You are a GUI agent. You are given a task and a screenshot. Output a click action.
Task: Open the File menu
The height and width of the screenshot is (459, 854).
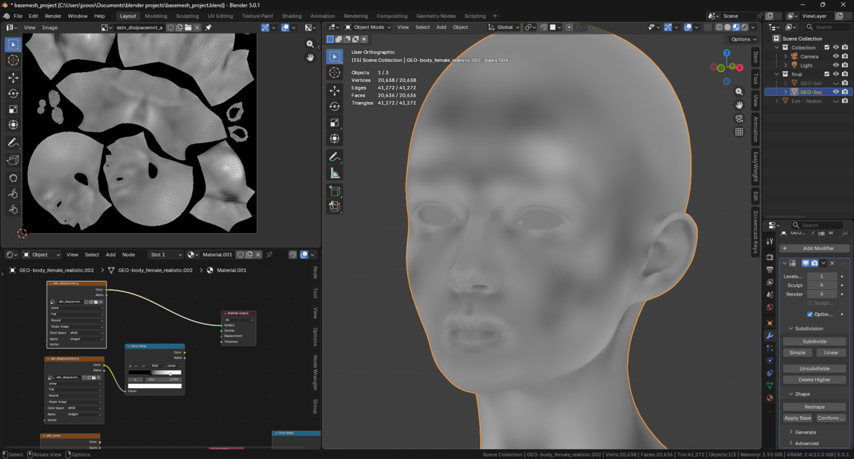(18, 16)
